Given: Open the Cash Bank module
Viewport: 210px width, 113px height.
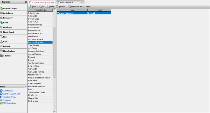Looking at the screenshot, I should point(1,13).
